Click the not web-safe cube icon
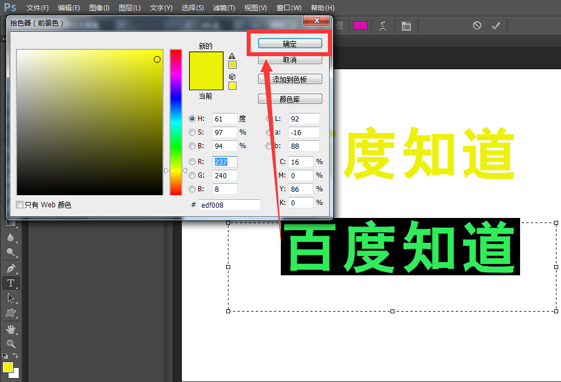The height and width of the screenshot is (382, 561). point(232,77)
